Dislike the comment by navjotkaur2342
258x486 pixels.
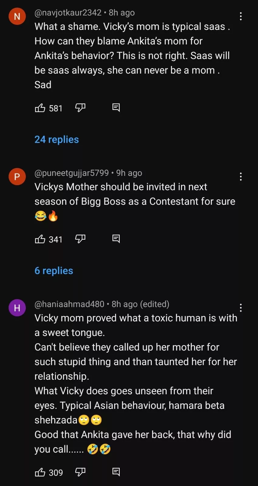pyautogui.click(x=80, y=108)
